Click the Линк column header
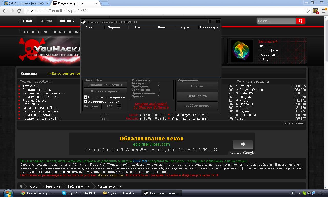The height and width of the screenshot is (197, 328). coord(162,27)
